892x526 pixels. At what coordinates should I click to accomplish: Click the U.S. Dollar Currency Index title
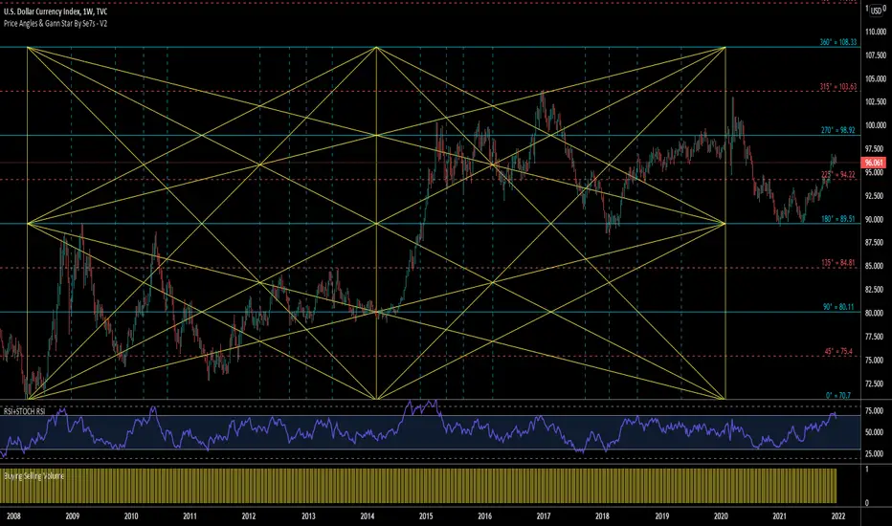tap(56, 11)
